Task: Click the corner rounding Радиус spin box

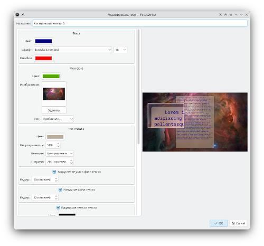Action: click(x=45, y=179)
